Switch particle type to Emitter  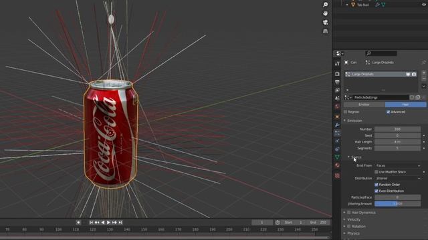[364, 105]
